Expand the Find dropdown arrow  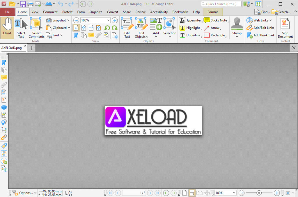click(61, 35)
